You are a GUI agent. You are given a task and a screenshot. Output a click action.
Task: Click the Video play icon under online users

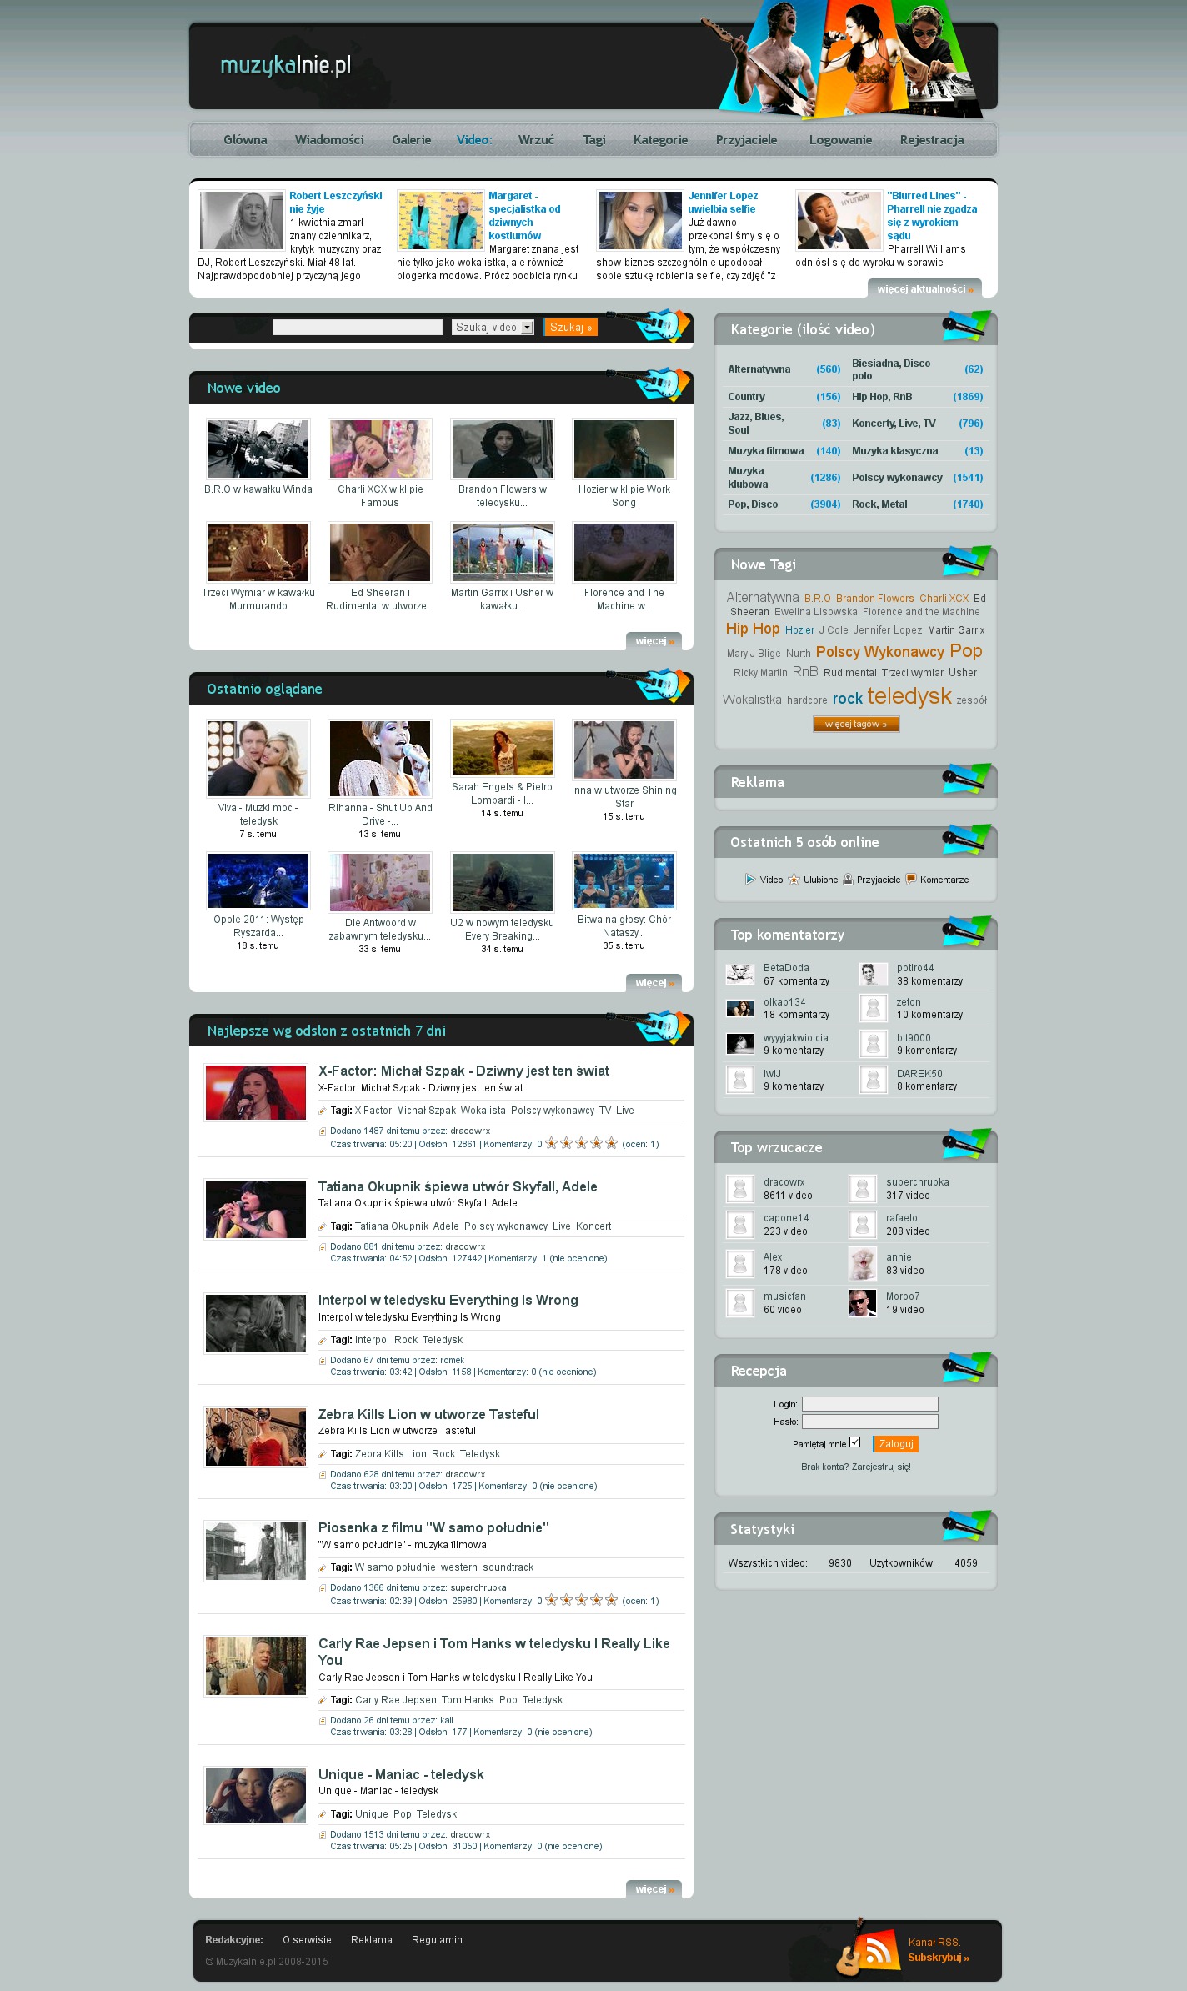coord(750,879)
